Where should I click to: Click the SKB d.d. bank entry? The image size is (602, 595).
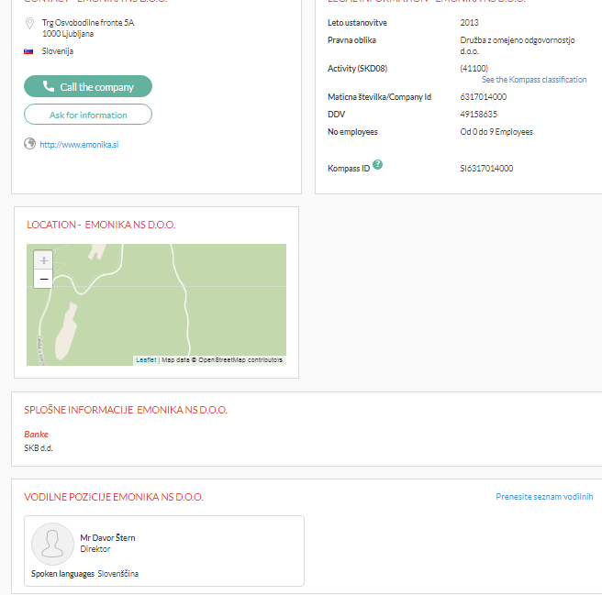[x=39, y=447]
